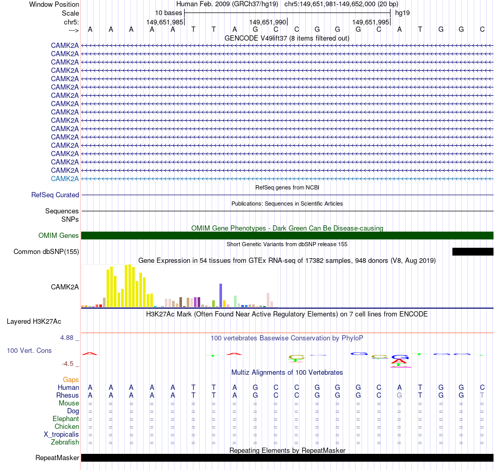Click the -4.5 PhyloP lower scale value

(x=68, y=364)
